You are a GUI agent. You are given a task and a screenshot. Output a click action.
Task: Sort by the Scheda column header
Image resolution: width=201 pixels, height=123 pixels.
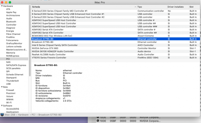(x=36, y=7)
